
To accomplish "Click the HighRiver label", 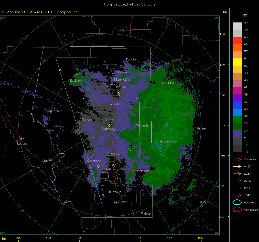I will pyautogui.click(x=119, y=202).
